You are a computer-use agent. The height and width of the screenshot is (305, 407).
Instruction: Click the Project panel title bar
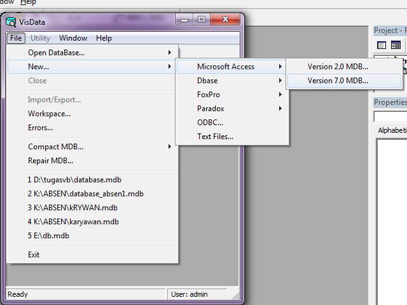coord(390,30)
